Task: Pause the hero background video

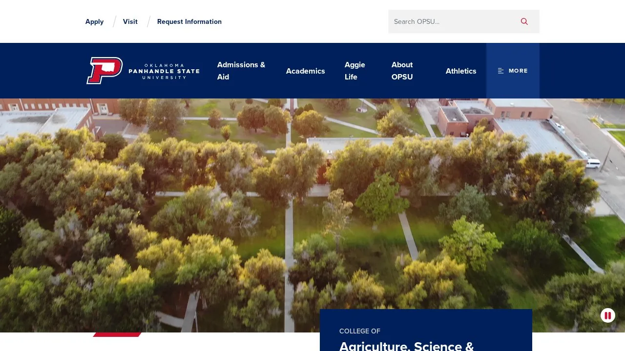Action: click(x=607, y=315)
